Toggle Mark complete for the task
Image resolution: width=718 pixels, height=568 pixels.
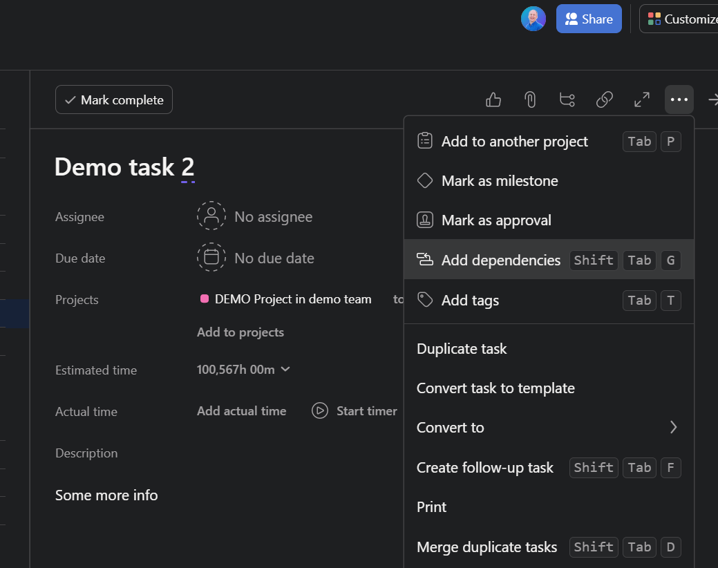click(x=114, y=100)
